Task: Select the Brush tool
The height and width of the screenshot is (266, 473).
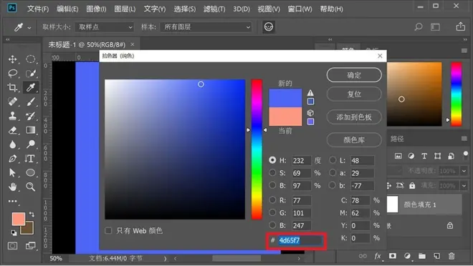Action: pos(31,102)
